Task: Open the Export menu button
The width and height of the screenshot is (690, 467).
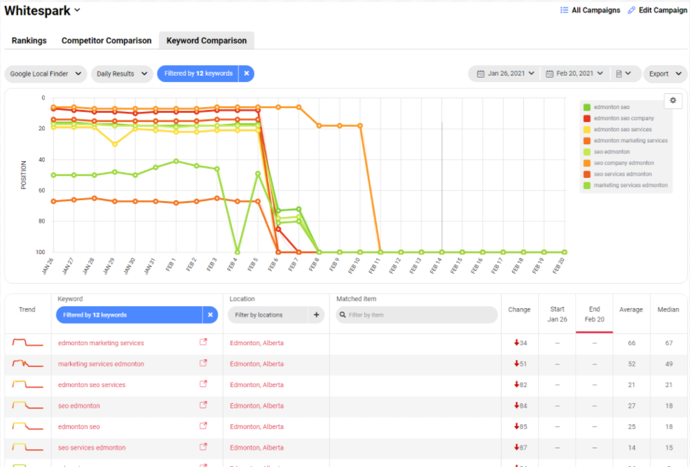Action: point(665,74)
